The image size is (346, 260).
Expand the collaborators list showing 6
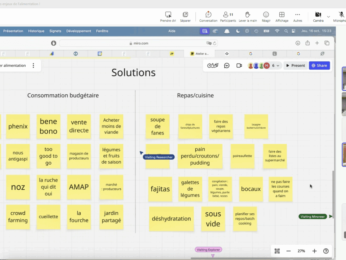(x=275, y=66)
